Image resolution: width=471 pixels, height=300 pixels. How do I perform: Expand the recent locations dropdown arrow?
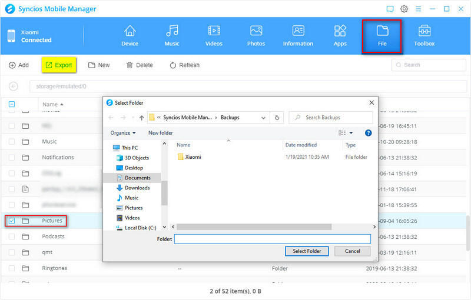click(x=133, y=118)
